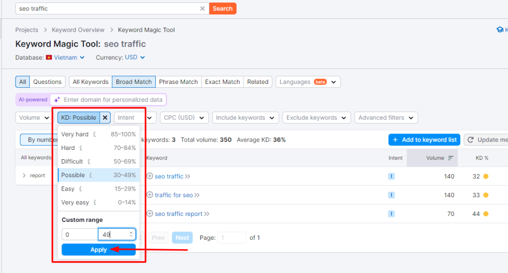Select the Questions toggle
Viewport: 508px width, 273px height.
click(x=47, y=82)
